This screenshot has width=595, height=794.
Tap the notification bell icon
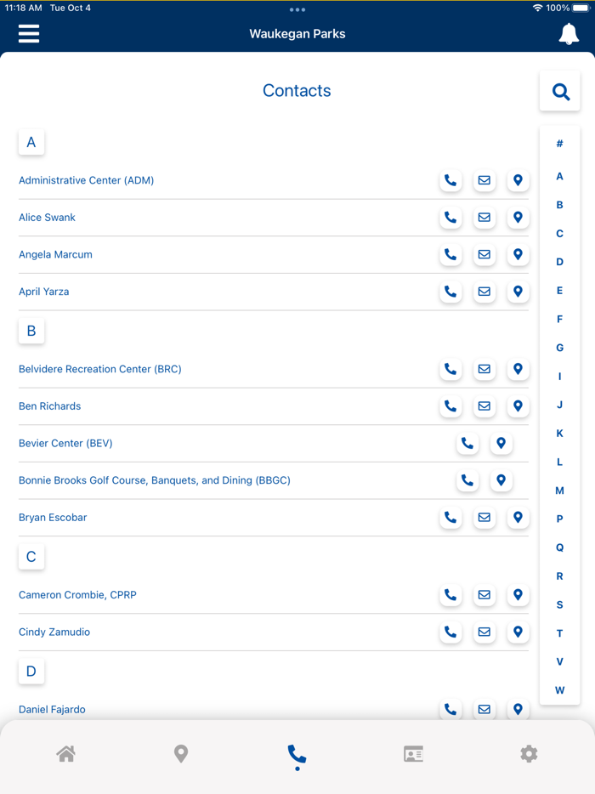pyautogui.click(x=568, y=34)
